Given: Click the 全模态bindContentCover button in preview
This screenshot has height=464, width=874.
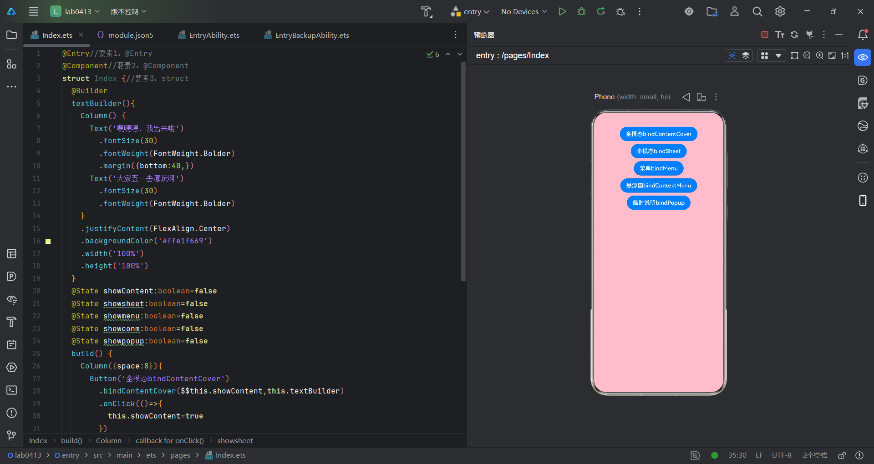Looking at the screenshot, I should pyautogui.click(x=659, y=134).
